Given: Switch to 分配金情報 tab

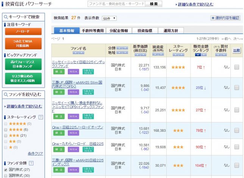Looking at the screenshot, I should coord(119,30).
